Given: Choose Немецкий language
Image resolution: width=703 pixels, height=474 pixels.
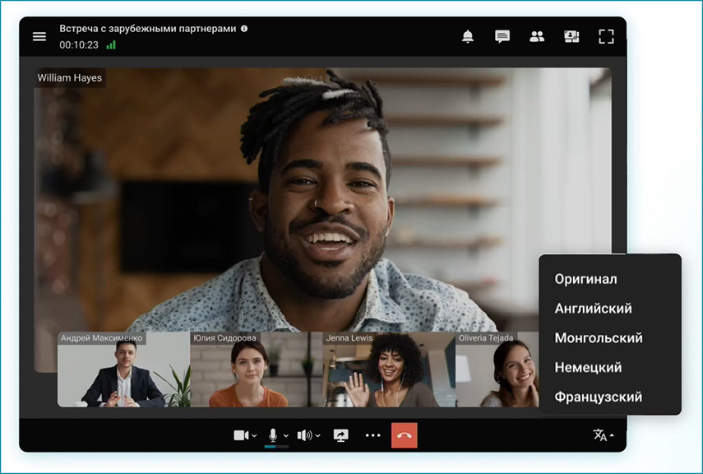Looking at the screenshot, I should click(x=588, y=368).
